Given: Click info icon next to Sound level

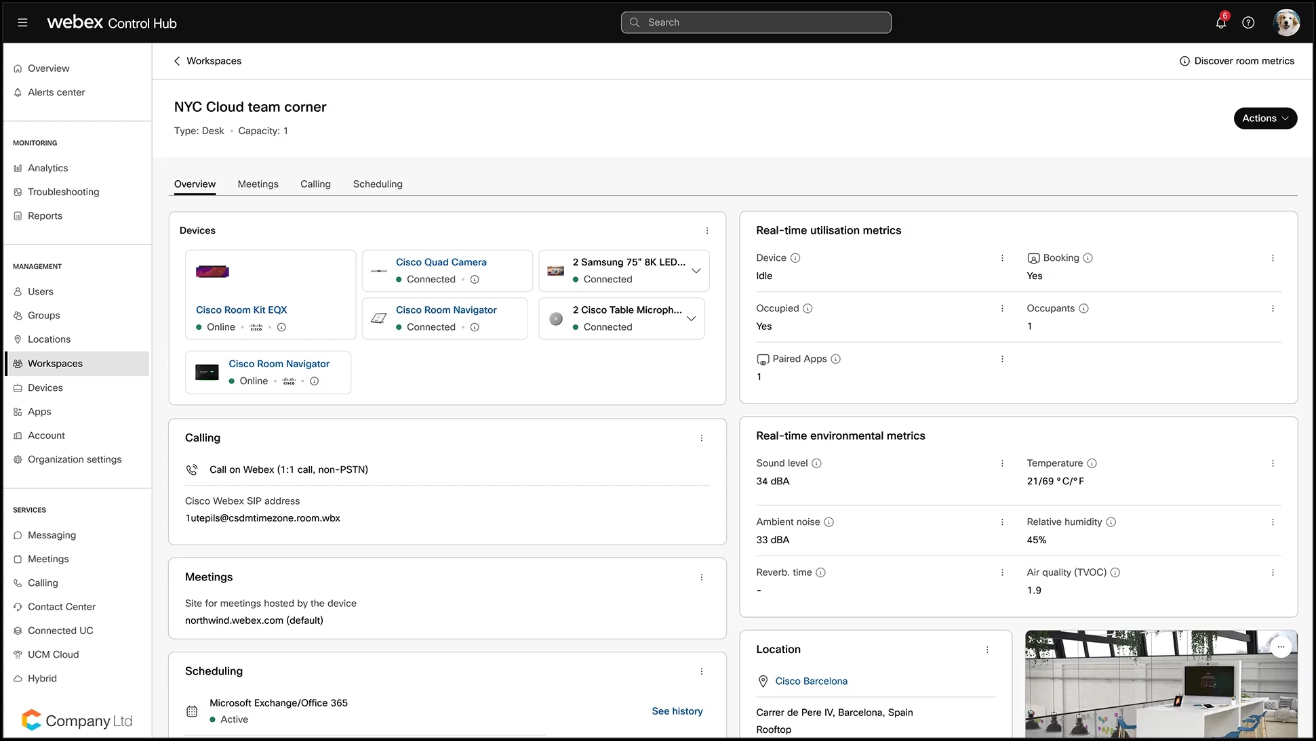Looking at the screenshot, I should 816,463.
